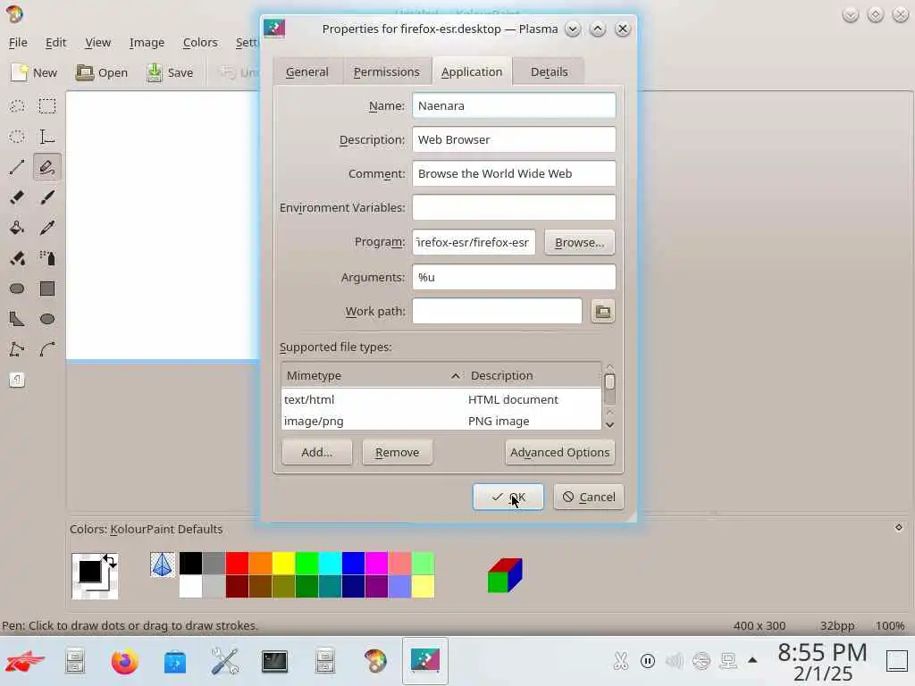Open Advanced Options
The width and height of the screenshot is (915, 686).
coord(559,452)
